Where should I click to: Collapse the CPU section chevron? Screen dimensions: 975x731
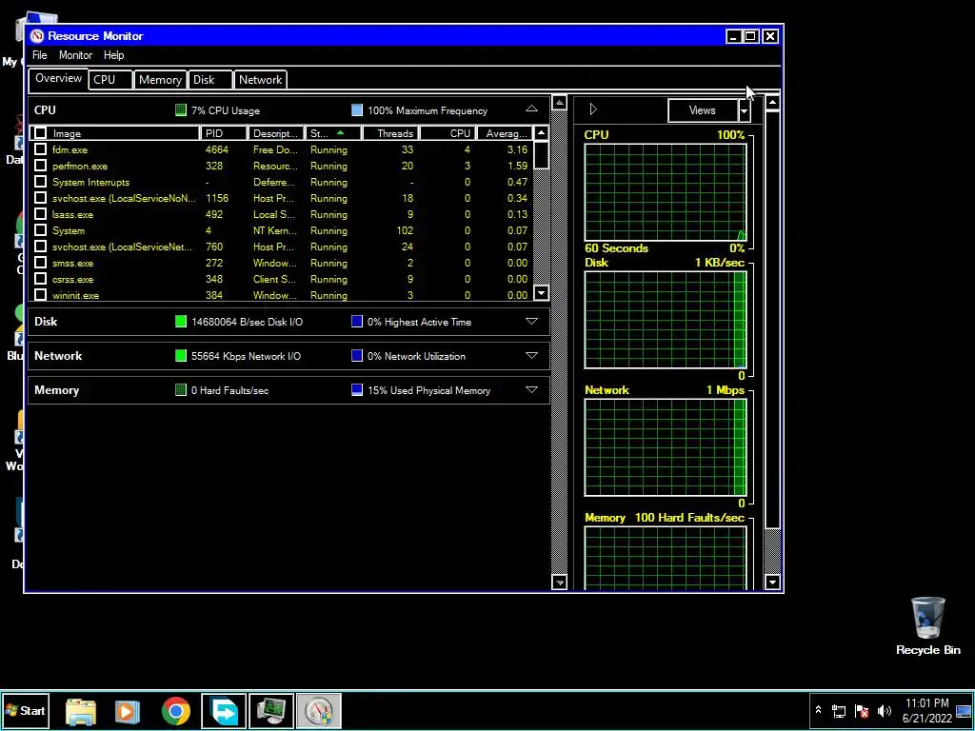click(531, 109)
